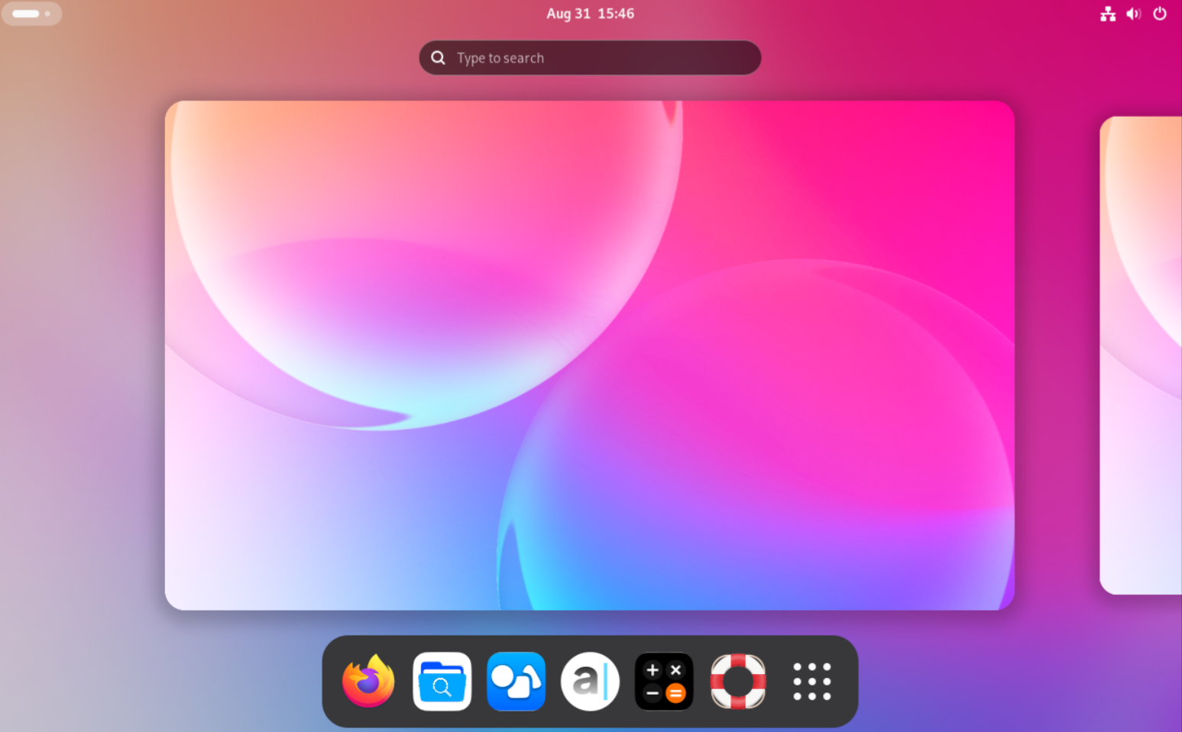1182x732 pixels.
Task: Open the Calculator app from the dash
Action: pos(664,681)
